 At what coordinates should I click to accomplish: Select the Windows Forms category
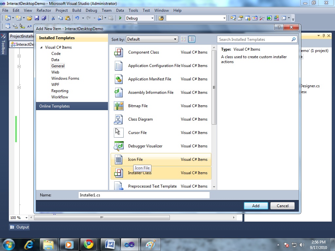coord(65,78)
